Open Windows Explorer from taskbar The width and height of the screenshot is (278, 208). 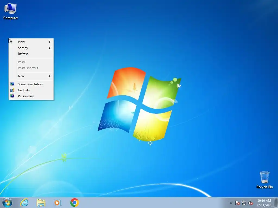coord(41,203)
